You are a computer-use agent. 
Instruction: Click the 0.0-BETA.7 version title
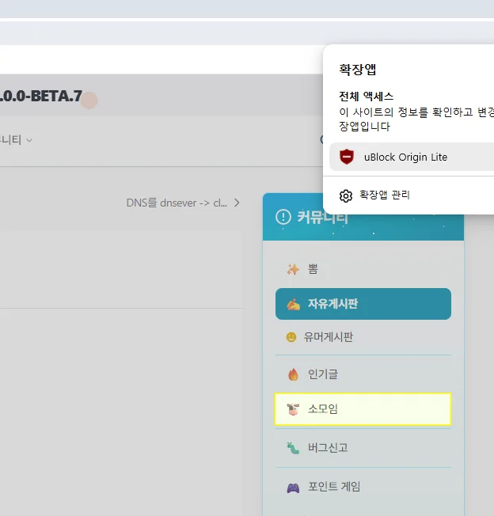click(x=41, y=96)
